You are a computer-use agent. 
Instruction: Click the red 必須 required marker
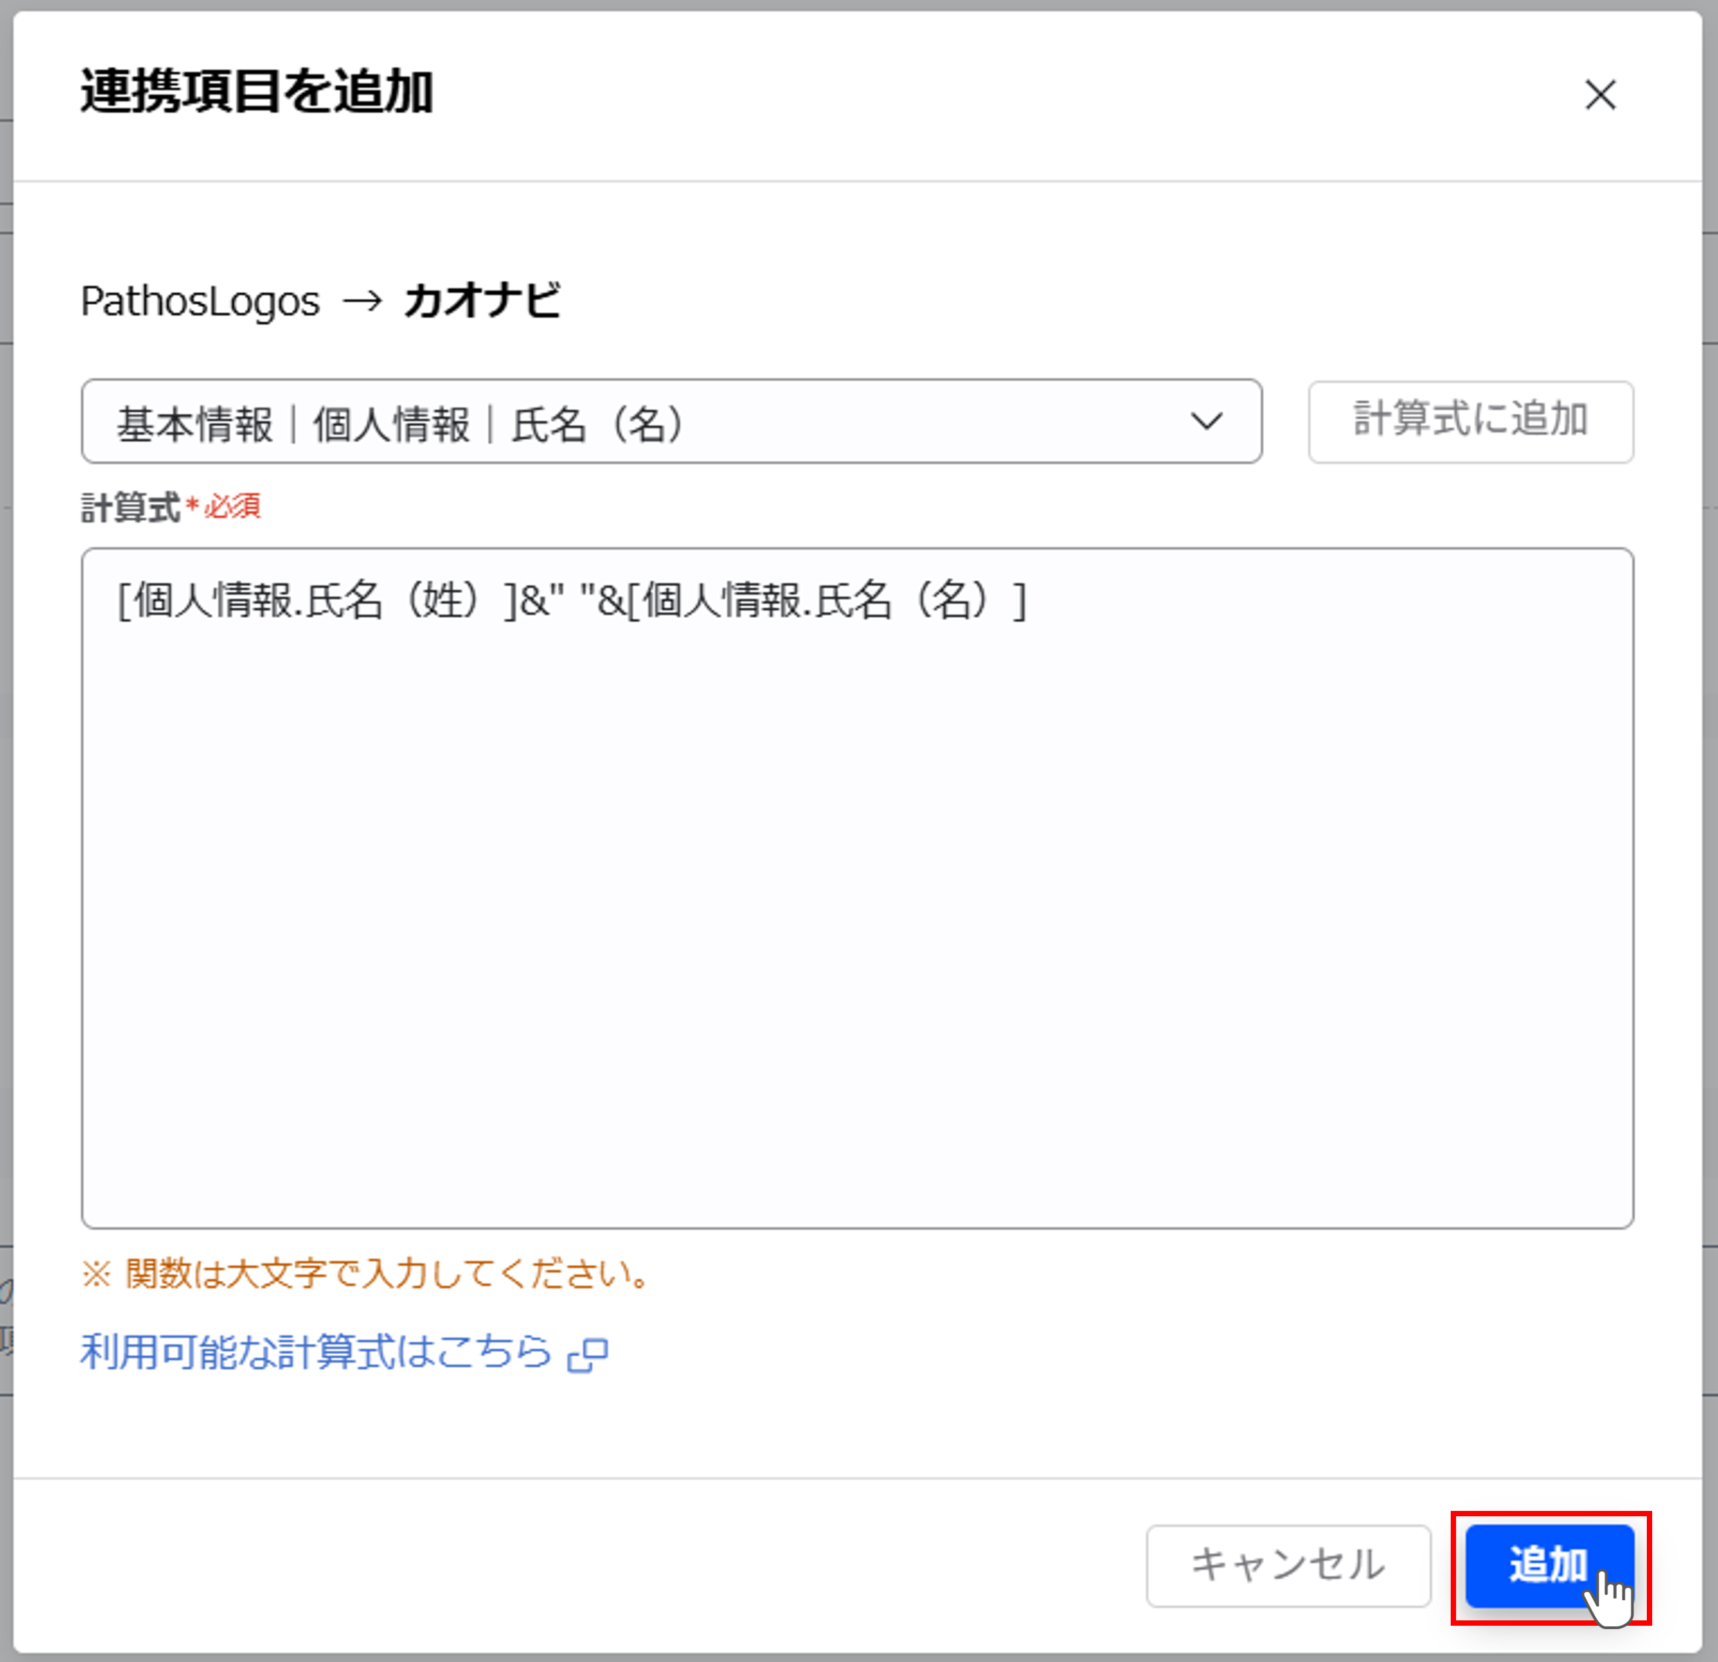tap(232, 506)
